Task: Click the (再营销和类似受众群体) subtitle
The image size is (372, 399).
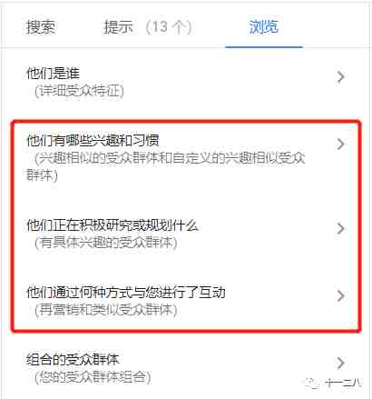Action: (105, 310)
